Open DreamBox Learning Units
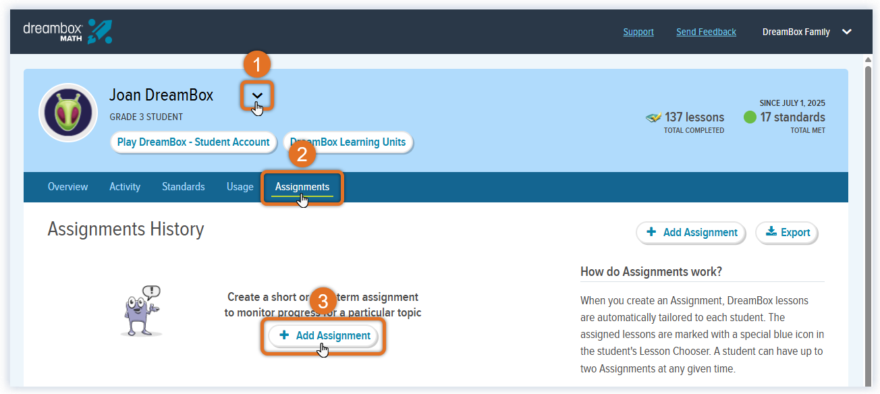 [348, 142]
